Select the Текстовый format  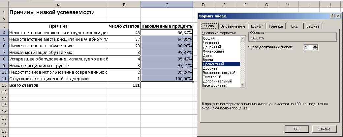pyautogui.click(x=221, y=77)
